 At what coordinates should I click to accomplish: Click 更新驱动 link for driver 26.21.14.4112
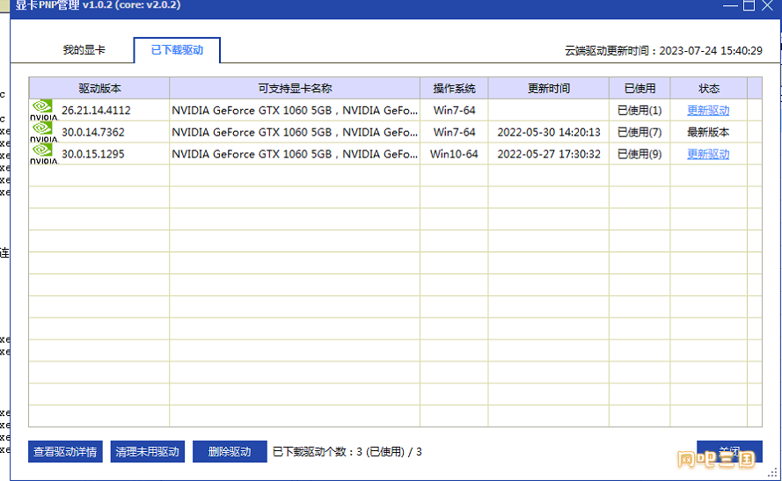coord(708,110)
